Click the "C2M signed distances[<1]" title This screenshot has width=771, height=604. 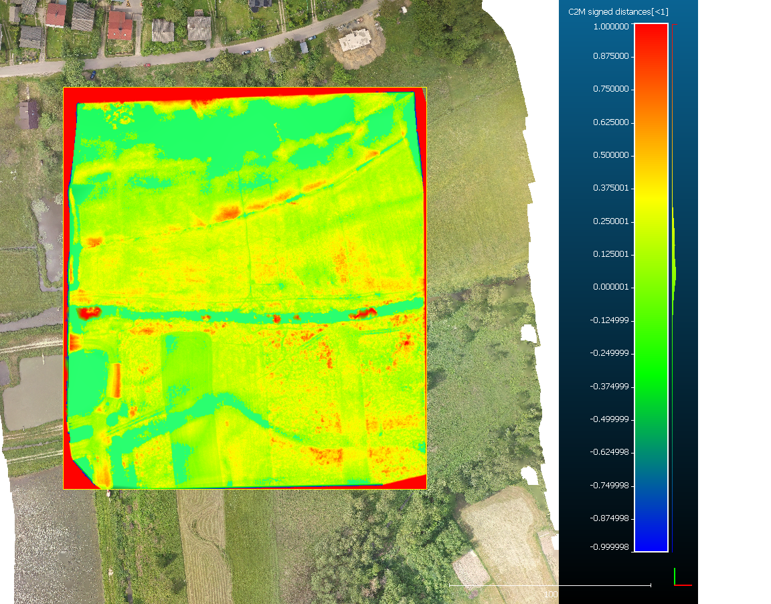point(618,12)
